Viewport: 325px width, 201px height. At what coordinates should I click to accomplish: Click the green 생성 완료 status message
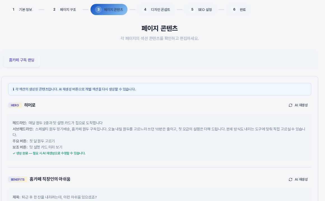pyautogui.click(x=49, y=153)
